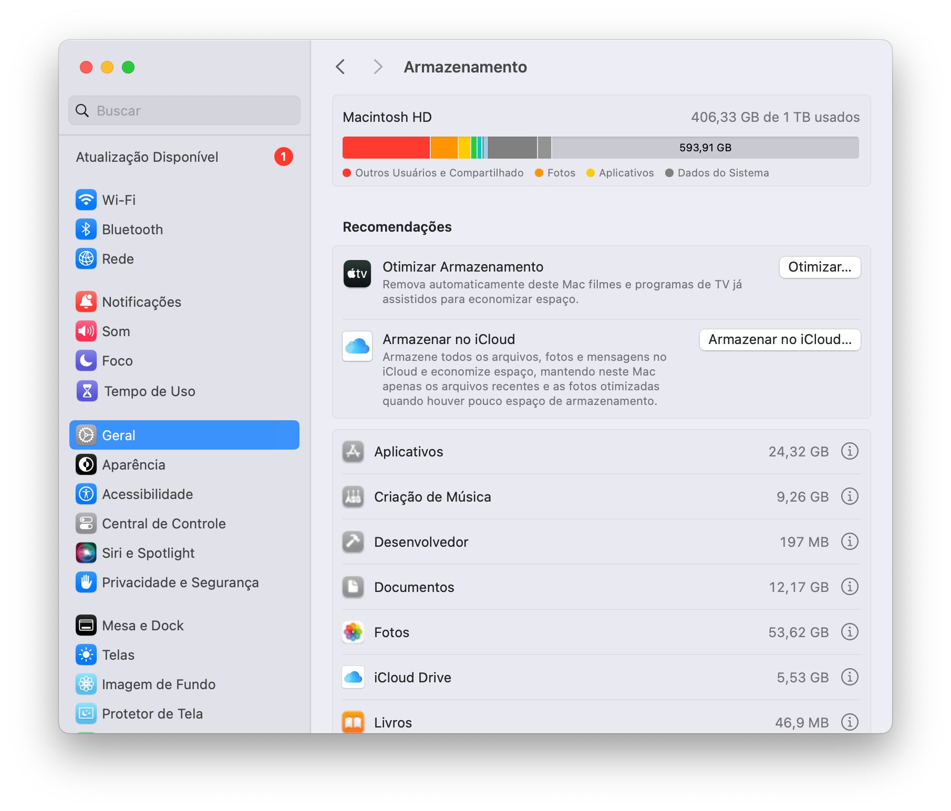Click red segment of storage bar
The image size is (951, 811).
[x=386, y=148]
